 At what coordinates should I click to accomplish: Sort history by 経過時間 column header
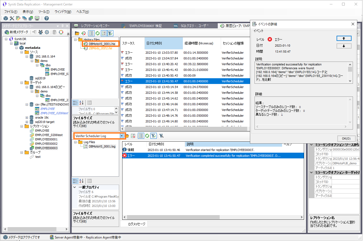[202, 43]
